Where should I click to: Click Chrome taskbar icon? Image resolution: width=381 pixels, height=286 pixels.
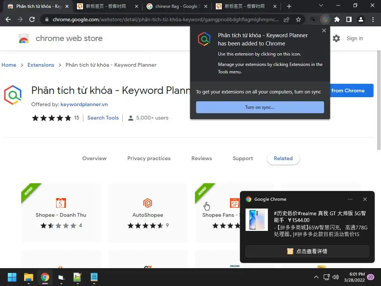click(45, 277)
